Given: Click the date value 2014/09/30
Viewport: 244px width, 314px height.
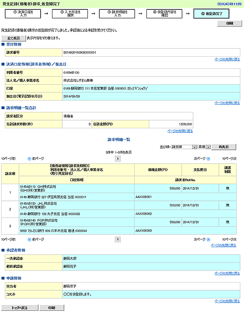Looking at the screenshot, I should pos(72,97).
